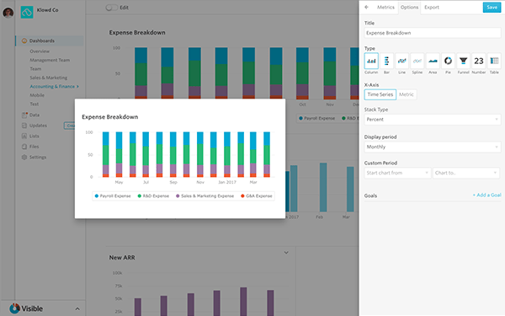Open the Start chart from dropdown
The image size is (505, 316).
pos(397,173)
